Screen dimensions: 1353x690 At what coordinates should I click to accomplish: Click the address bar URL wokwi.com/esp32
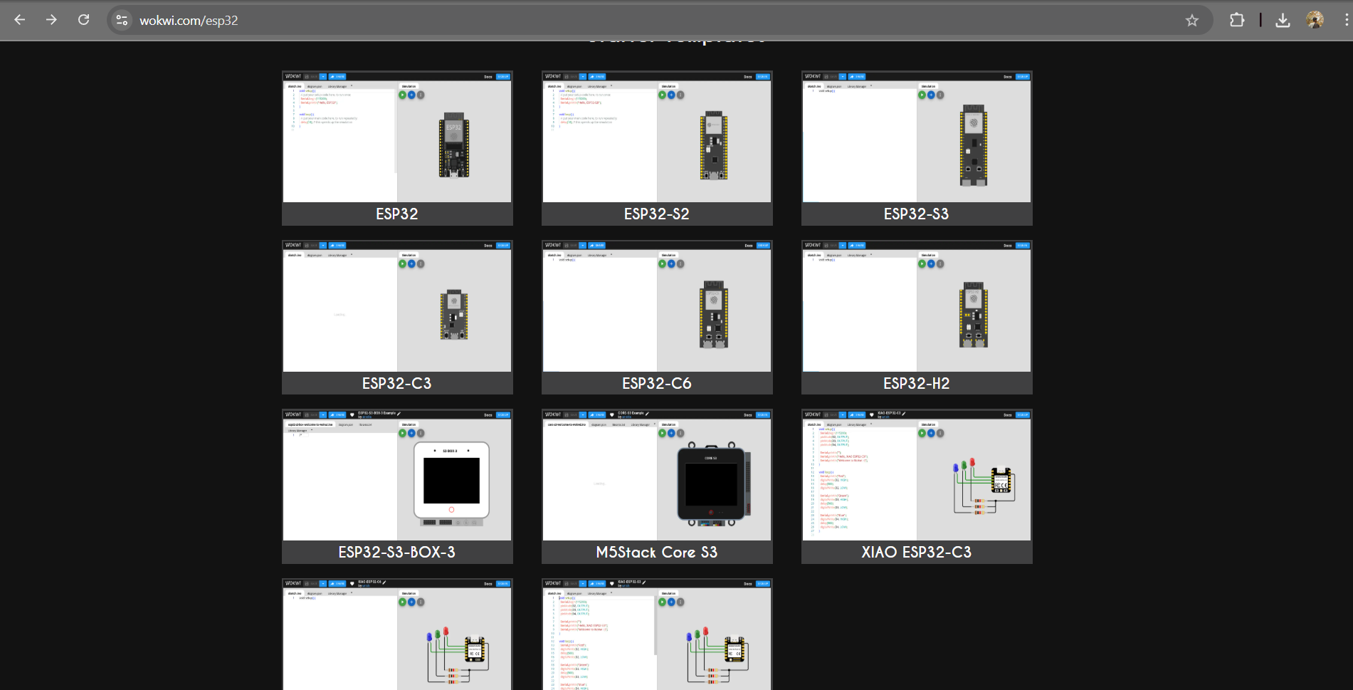click(189, 21)
